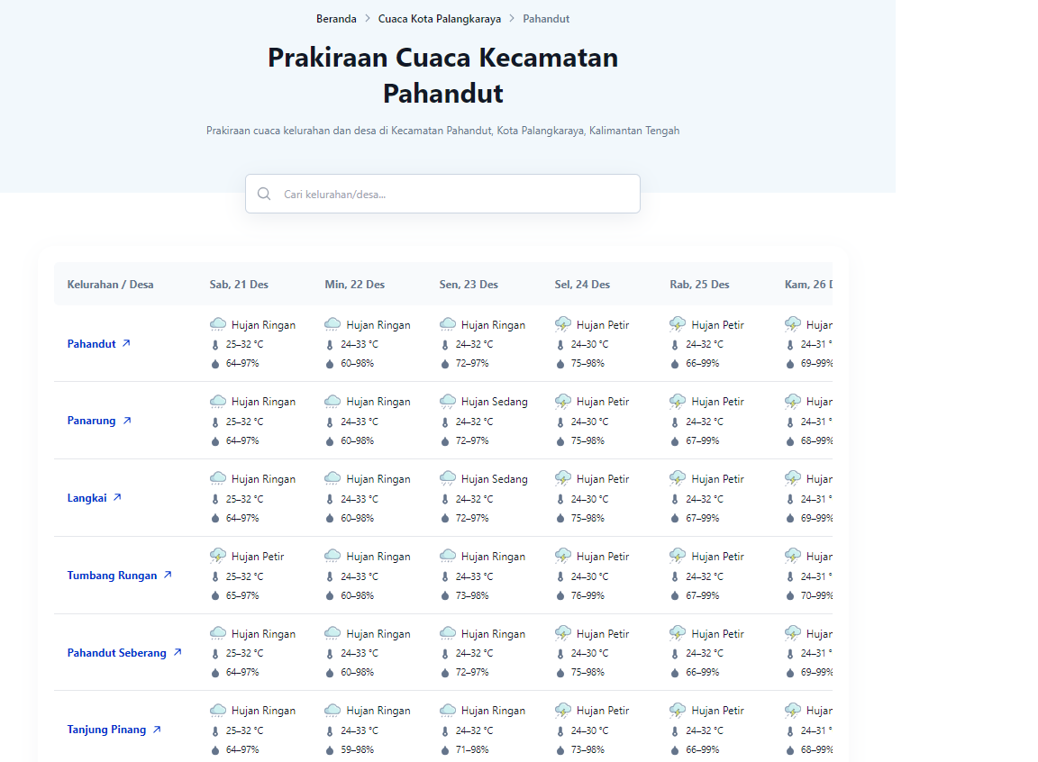1038x762 pixels.
Task: Click 65–97% humidity in Tumbang Rungan row
Action: [x=242, y=596]
